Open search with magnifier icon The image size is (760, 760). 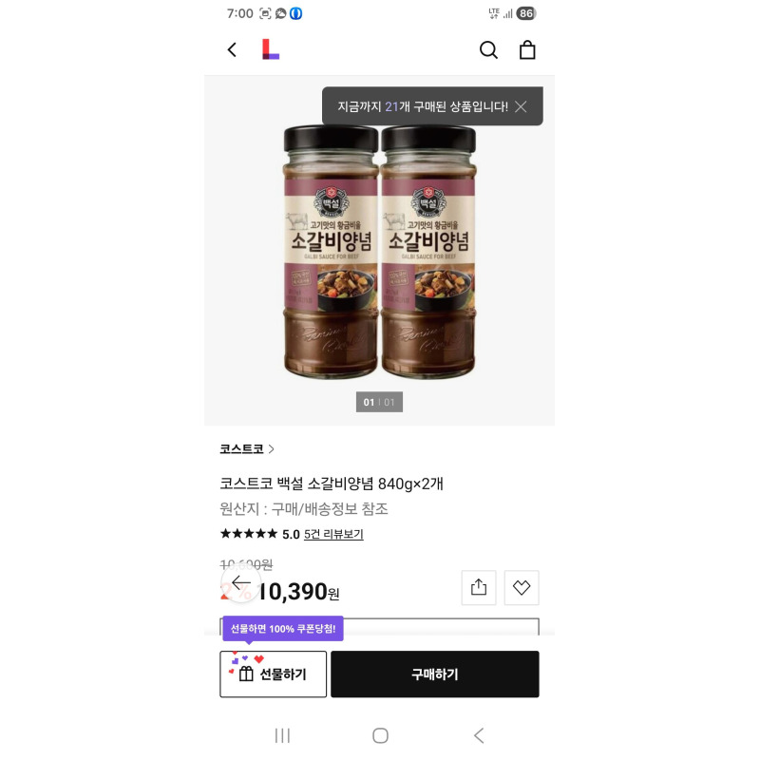click(x=488, y=50)
